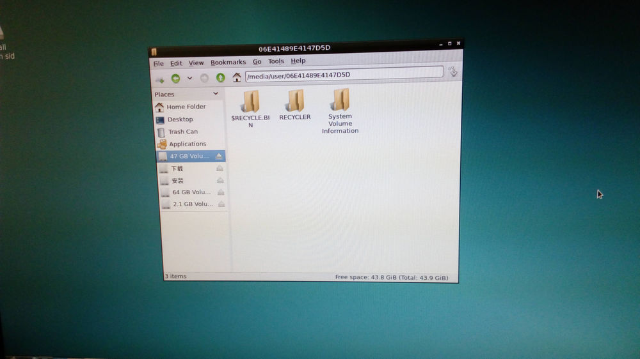640x359 pixels.
Task: Open the View menu
Action: pyautogui.click(x=196, y=63)
